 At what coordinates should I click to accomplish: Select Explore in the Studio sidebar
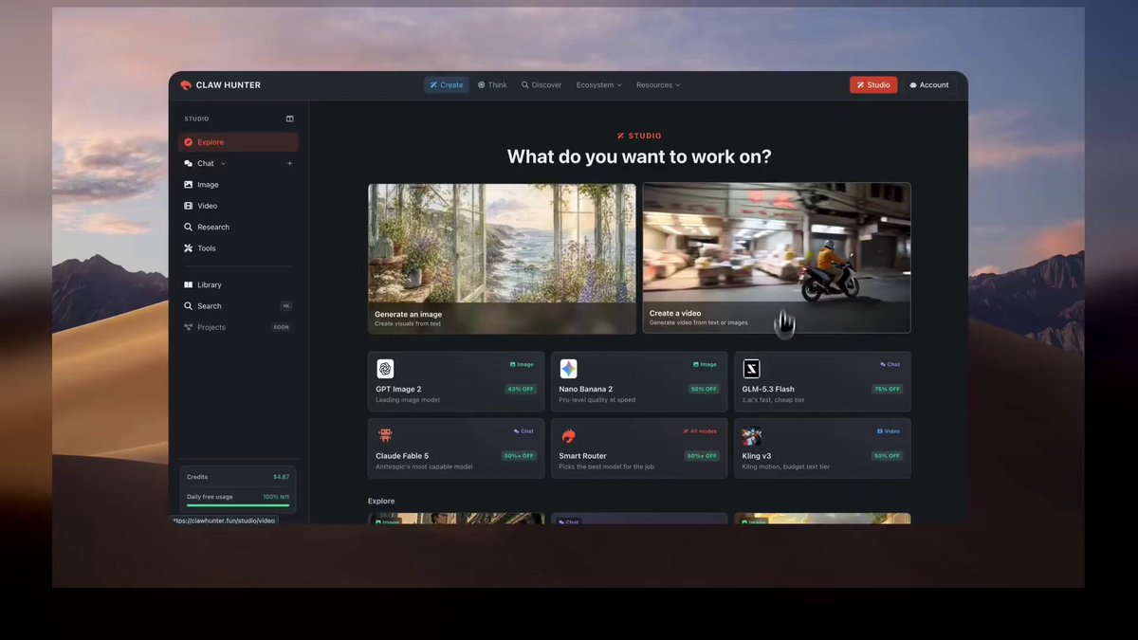tap(238, 142)
